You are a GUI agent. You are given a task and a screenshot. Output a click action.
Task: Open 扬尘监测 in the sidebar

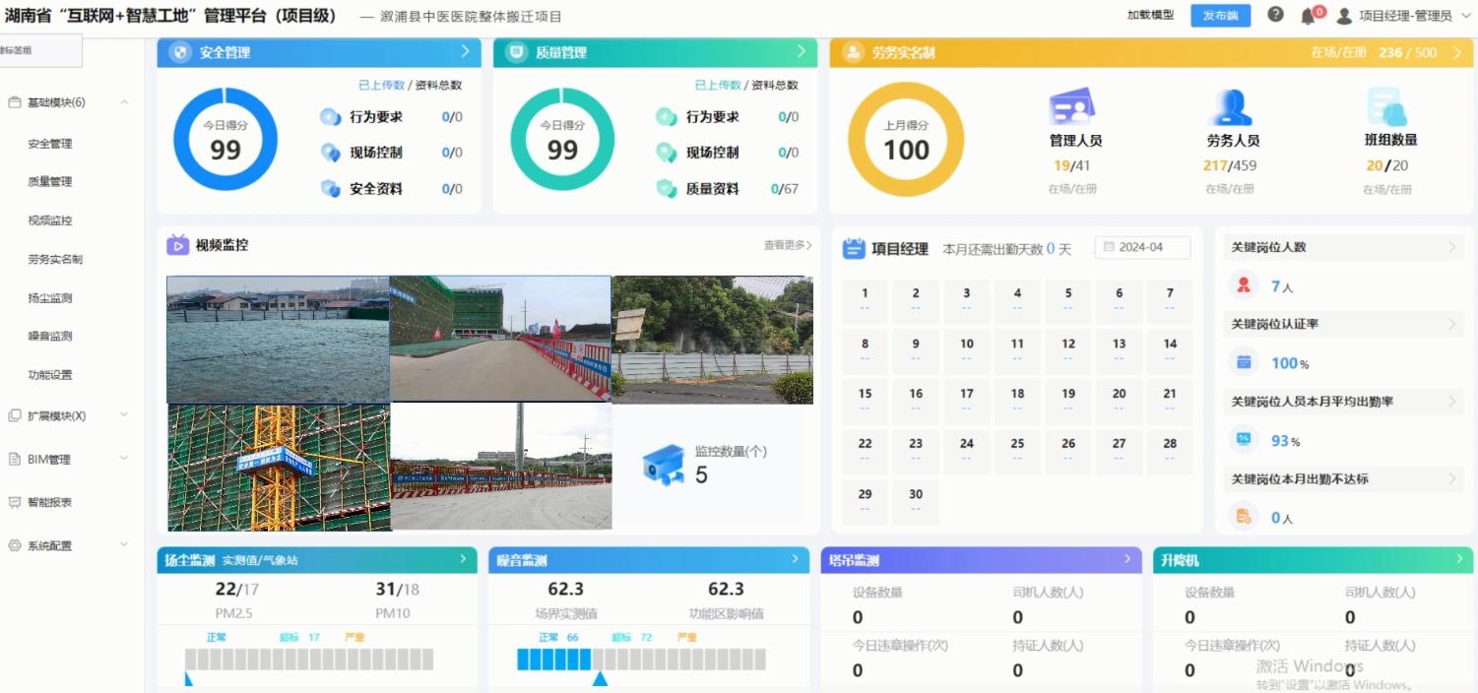click(x=50, y=298)
